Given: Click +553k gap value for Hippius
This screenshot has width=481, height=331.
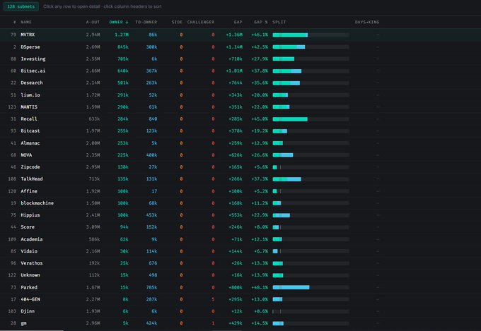Looking at the screenshot, I should coord(236,215).
